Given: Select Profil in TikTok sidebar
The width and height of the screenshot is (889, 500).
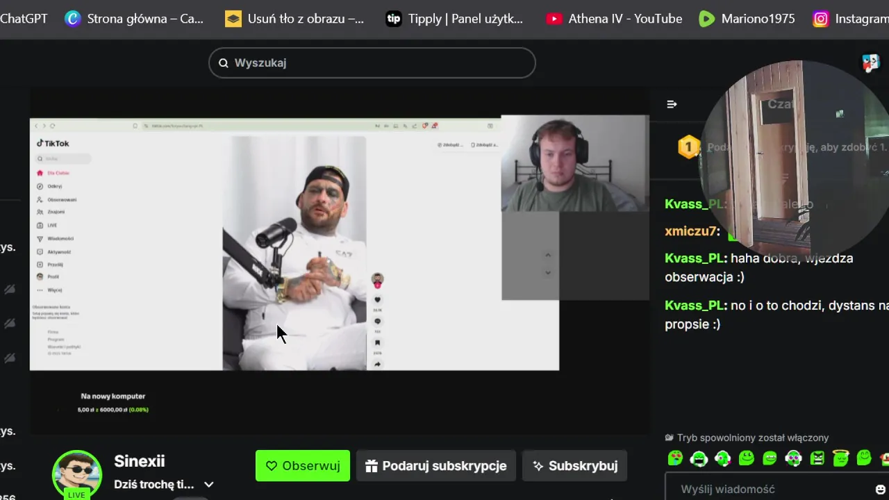Looking at the screenshot, I should 48,276.
